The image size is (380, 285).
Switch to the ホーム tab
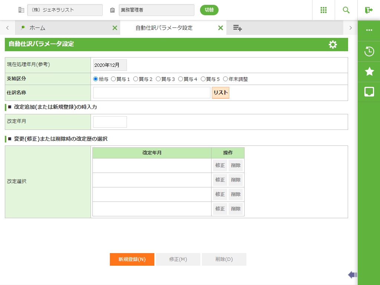click(x=37, y=28)
